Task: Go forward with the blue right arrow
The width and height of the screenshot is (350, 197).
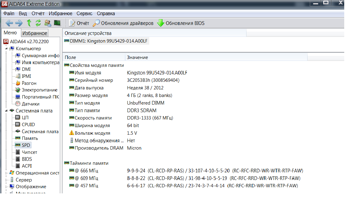Action: (19, 23)
